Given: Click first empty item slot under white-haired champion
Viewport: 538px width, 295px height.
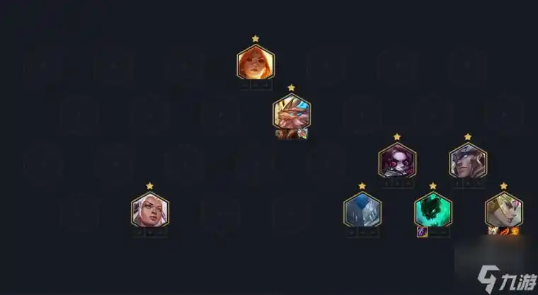Looking at the screenshot, I should click(139, 233).
